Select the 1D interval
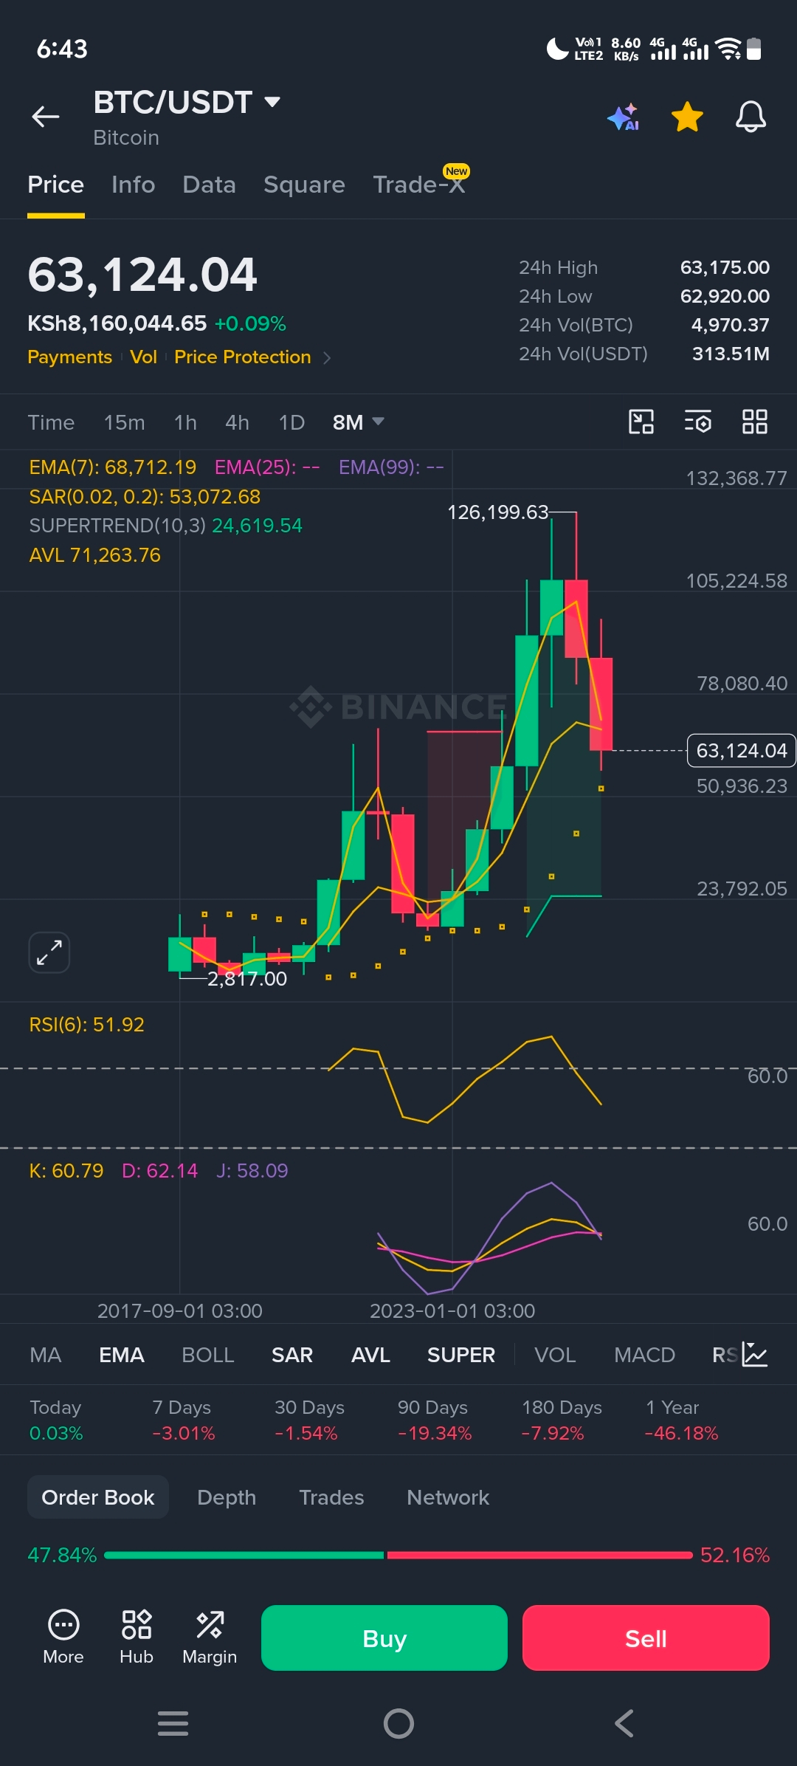 tap(291, 422)
